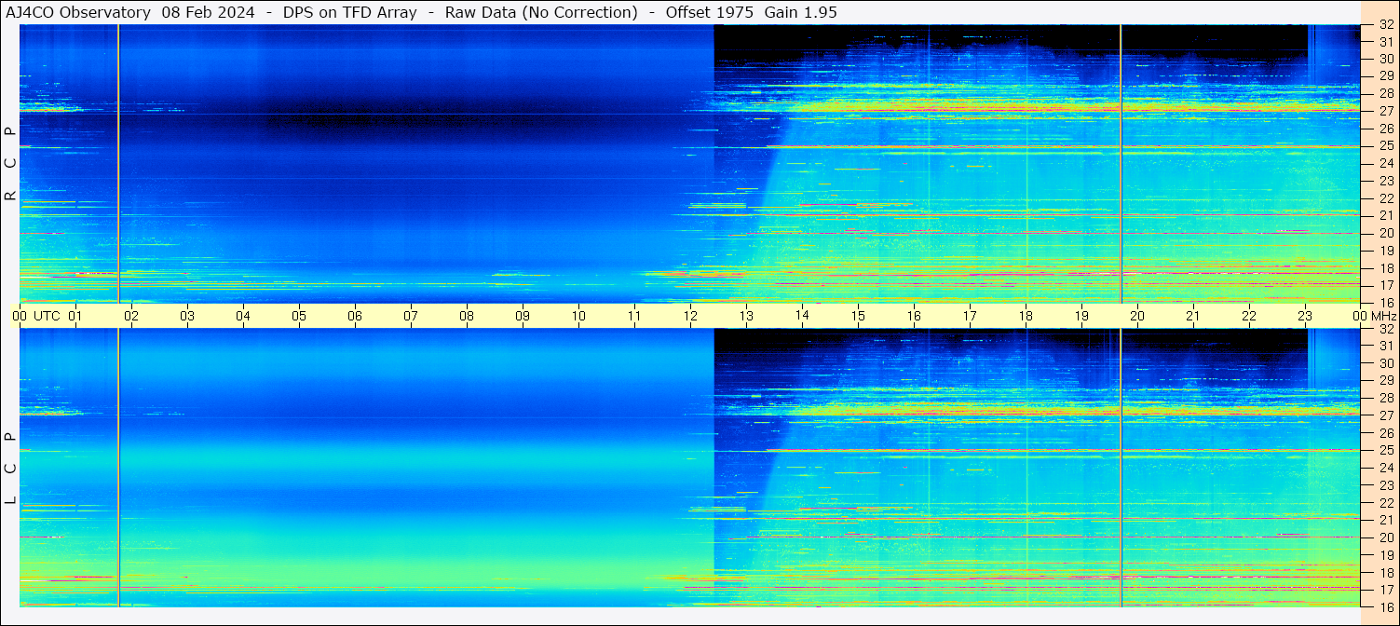Viewport: 1400px width, 626px height.
Task: Select the 17 MHz label in lower LCP scale
Action: pos(1385,590)
